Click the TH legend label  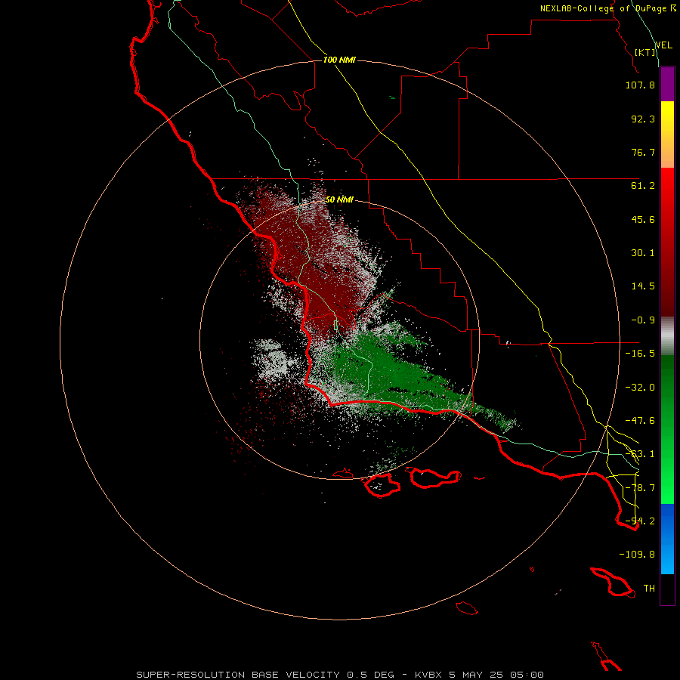click(x=649, y=589)
